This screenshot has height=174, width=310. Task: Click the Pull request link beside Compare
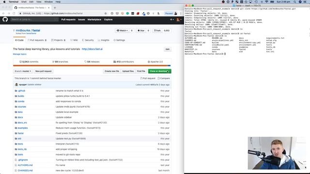tap(148, 78)
